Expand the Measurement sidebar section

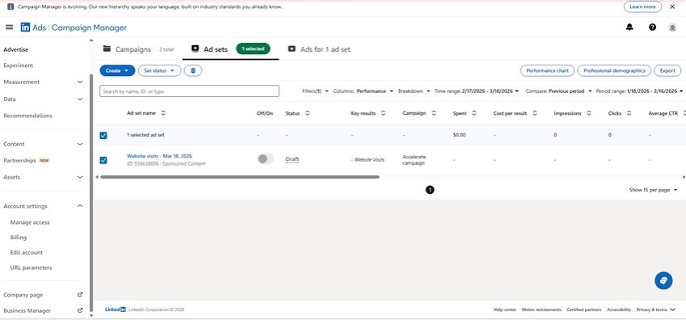(80, 82)
